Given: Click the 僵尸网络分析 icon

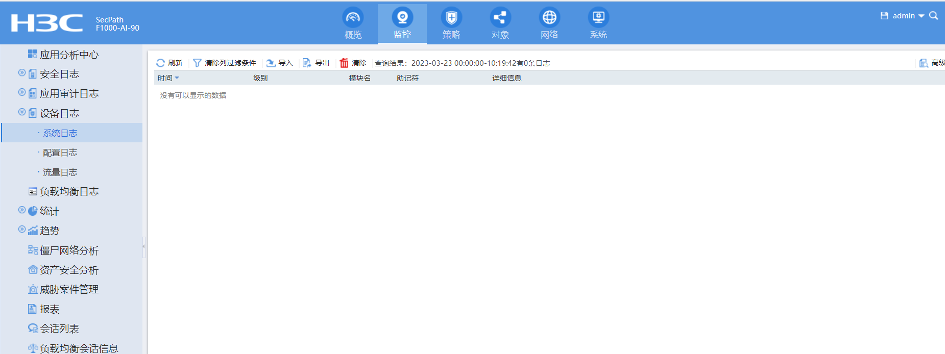Looking at the screenshot, I should click(33, 250).
